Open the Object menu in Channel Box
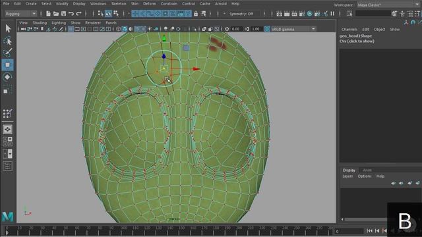 [379, 29]
